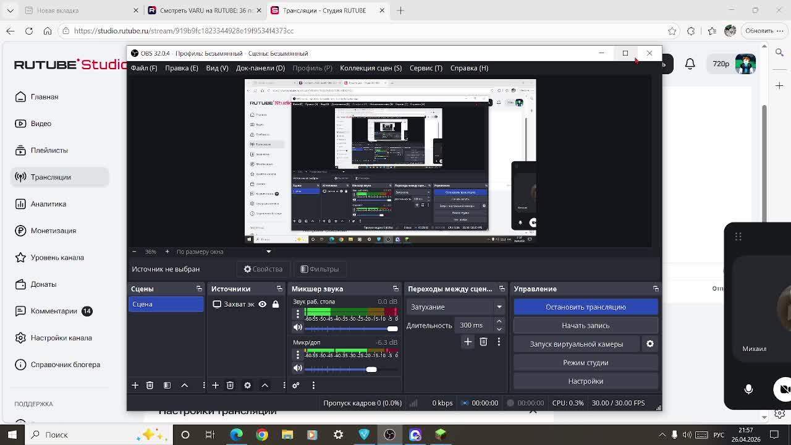Click the browser address bar URL
Image resolution: width=791 pixels, height=445 pixels.
(x=184, y=31)
